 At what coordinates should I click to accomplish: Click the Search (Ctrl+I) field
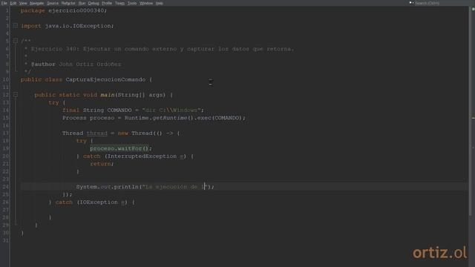441,3
